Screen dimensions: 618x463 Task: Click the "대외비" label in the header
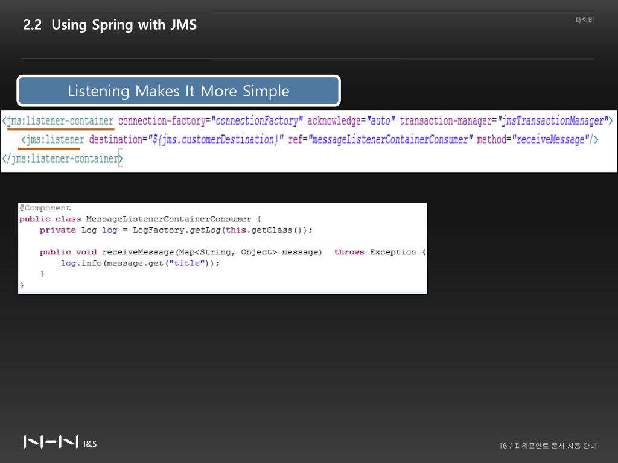coord(584,20)
